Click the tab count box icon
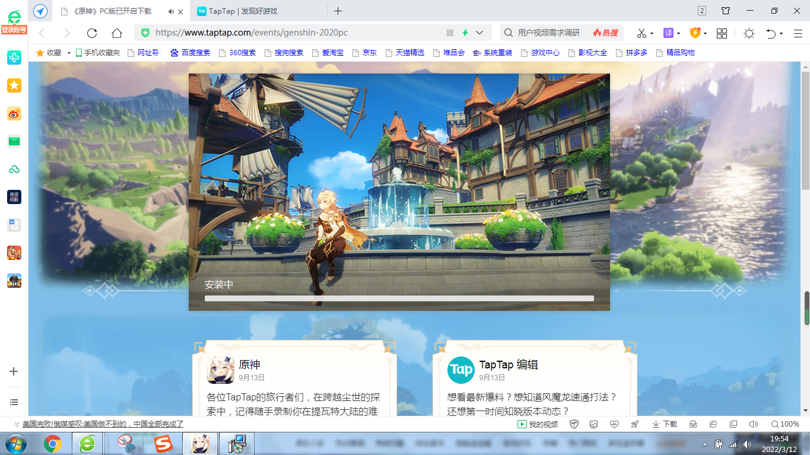Screen dimensions: 810x455 tap(702, 11)
